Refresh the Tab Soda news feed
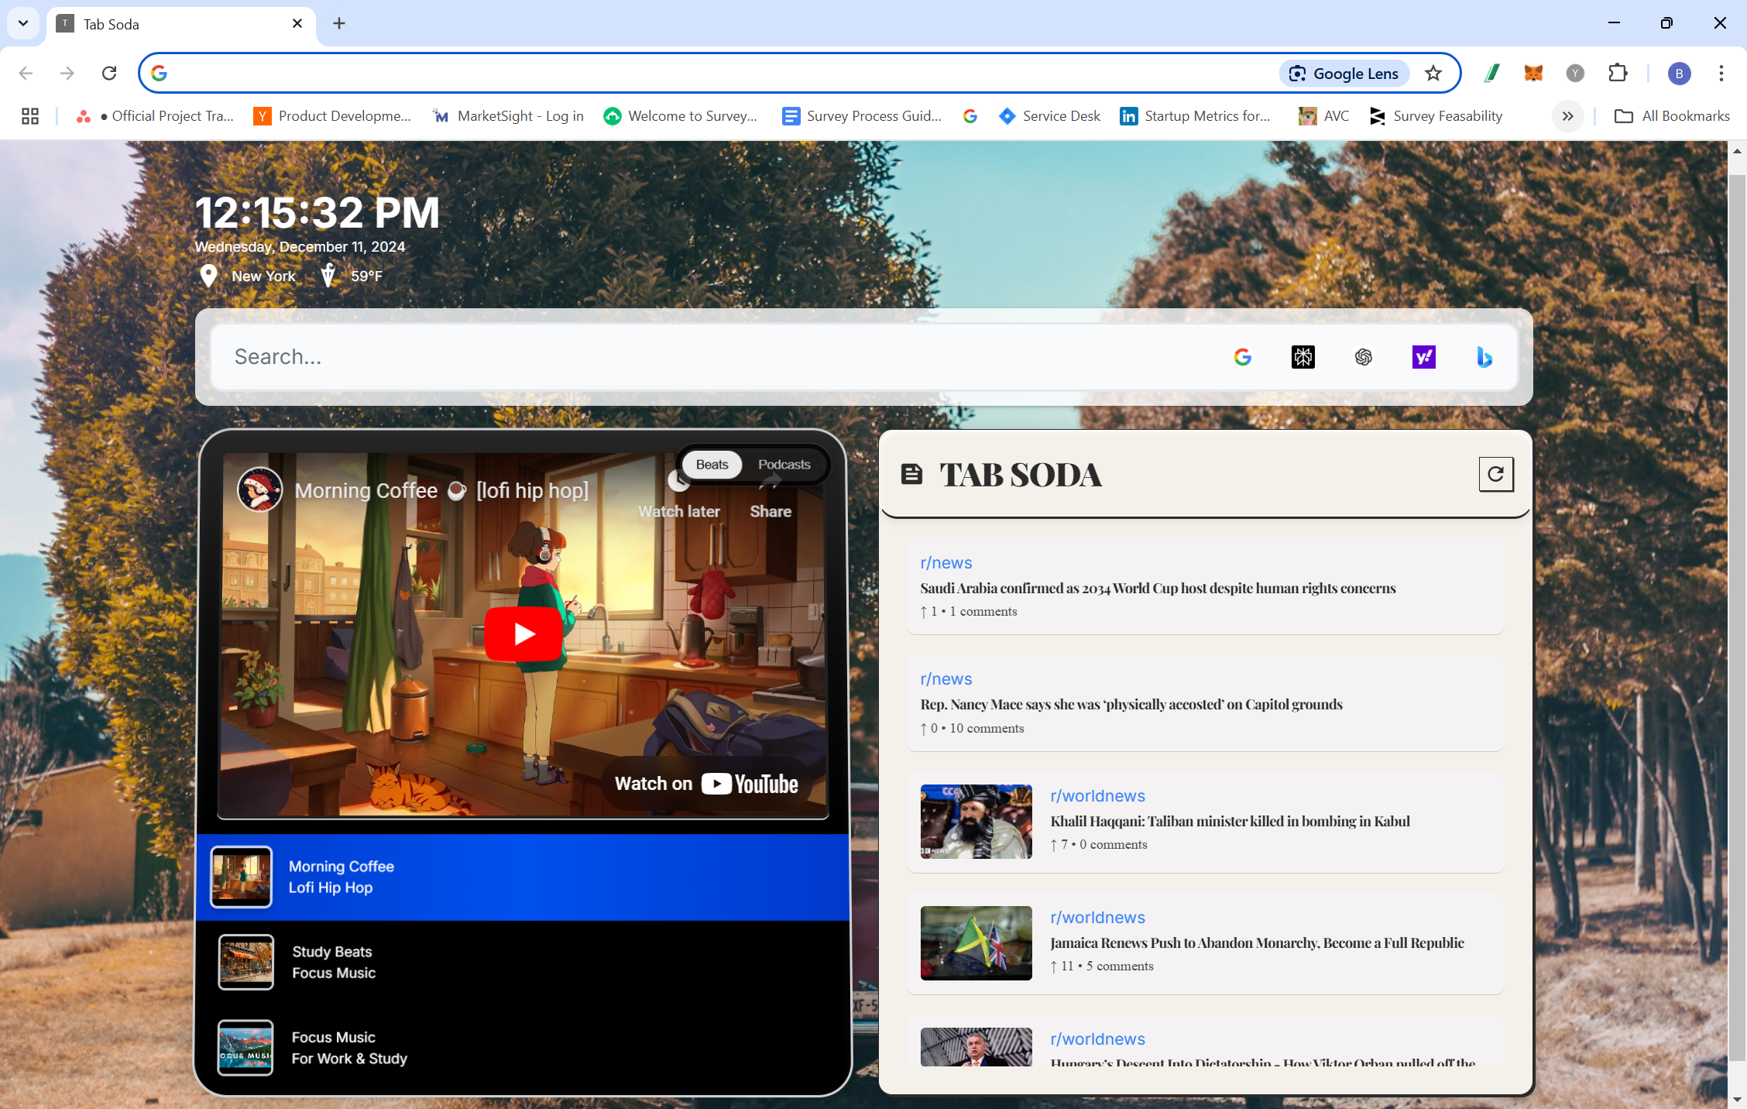Viewport: 1747px width, 1109px height. [x=1495, y=474]
